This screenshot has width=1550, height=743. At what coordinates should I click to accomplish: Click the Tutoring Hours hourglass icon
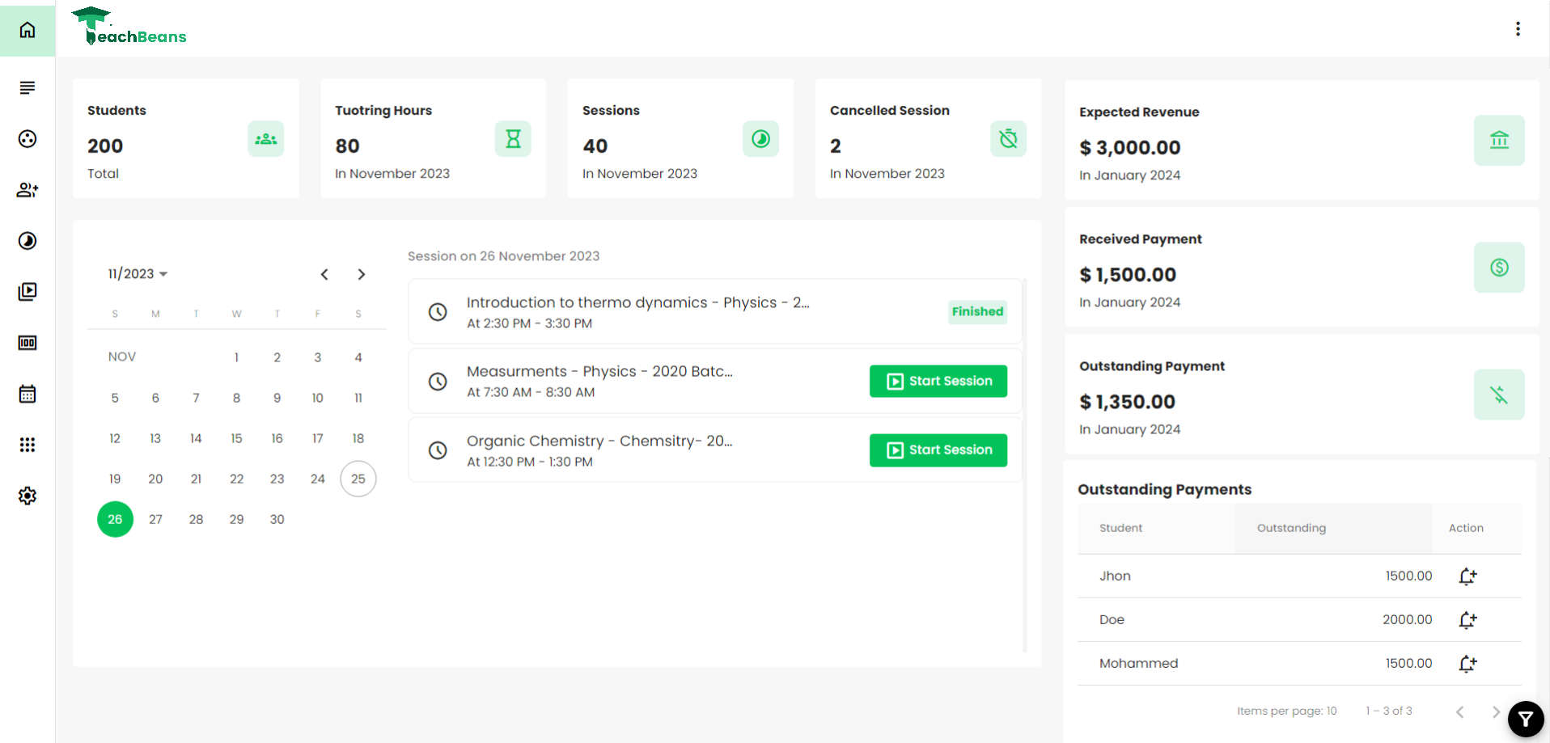coord(513,139)
